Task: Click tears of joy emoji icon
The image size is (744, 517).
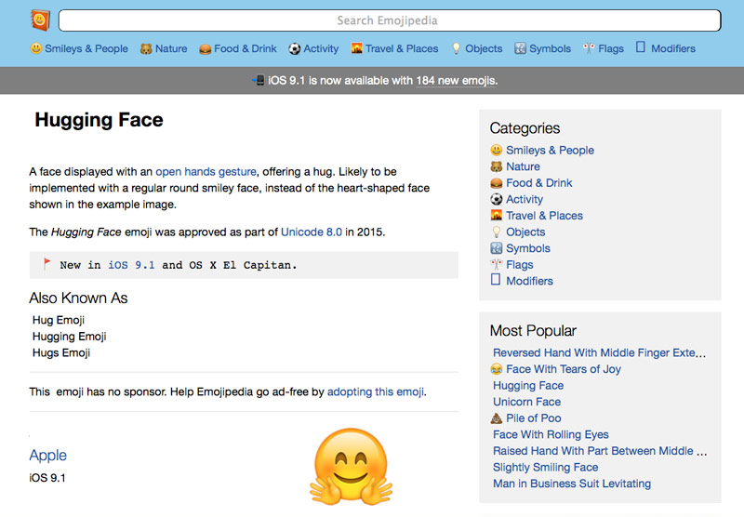Action: point(497,369)
